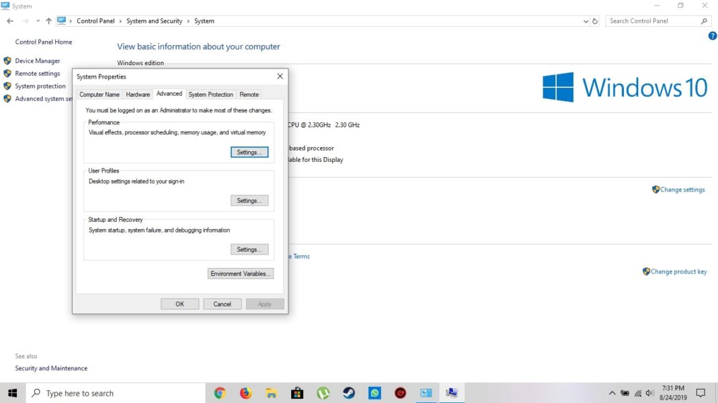Image resolution: width=718 pixels, height=403 pixels.
Task: Click the volume icon in the tray
Action: click(649, 392)
